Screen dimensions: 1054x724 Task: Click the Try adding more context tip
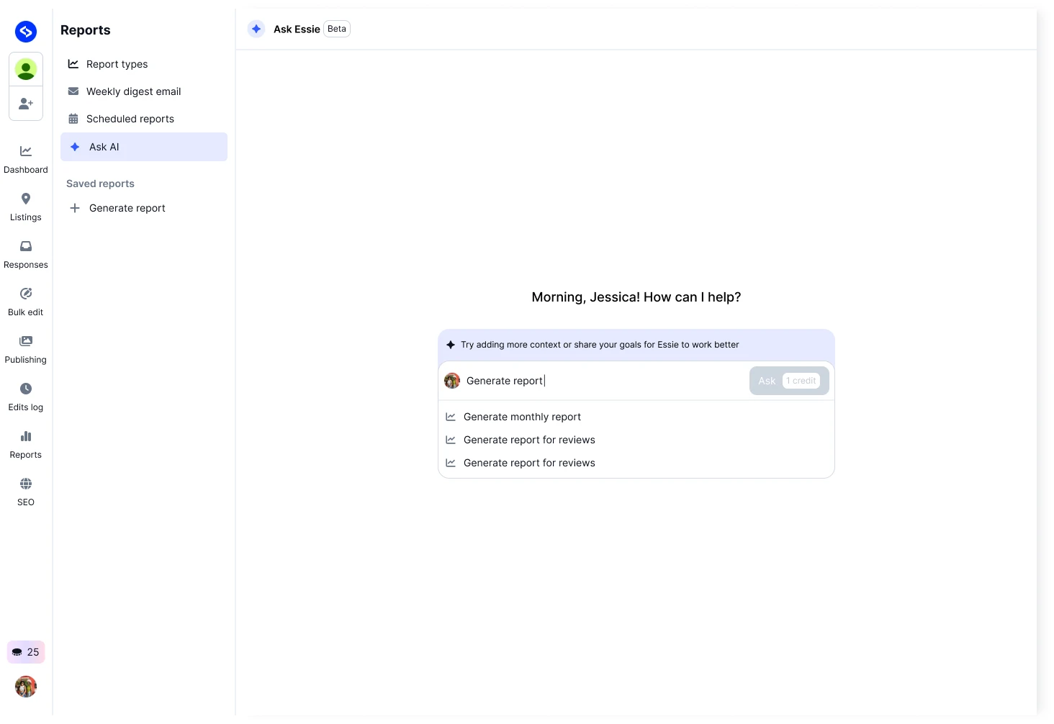point(600,345)
